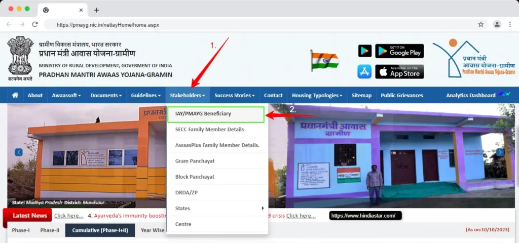Bookmark the page using the star icon
The height and width of the screenshot is (243, 519).
[480, 24]
